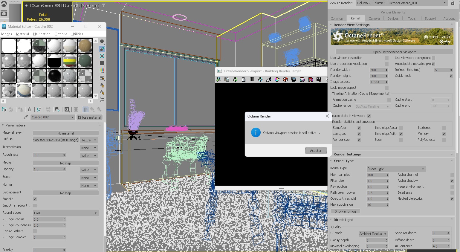
Task: Switch to the Camera tab
Action: (374, 19)
